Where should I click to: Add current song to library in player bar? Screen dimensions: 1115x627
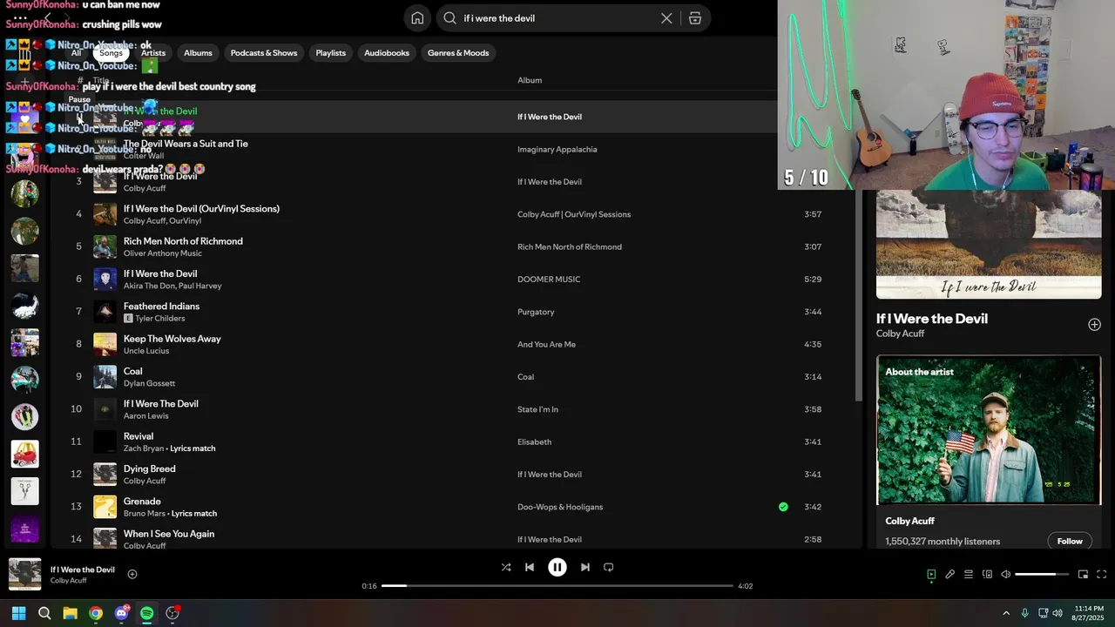point(132,574)
